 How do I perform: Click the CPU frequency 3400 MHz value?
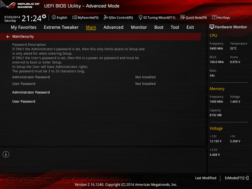[216, 48]
